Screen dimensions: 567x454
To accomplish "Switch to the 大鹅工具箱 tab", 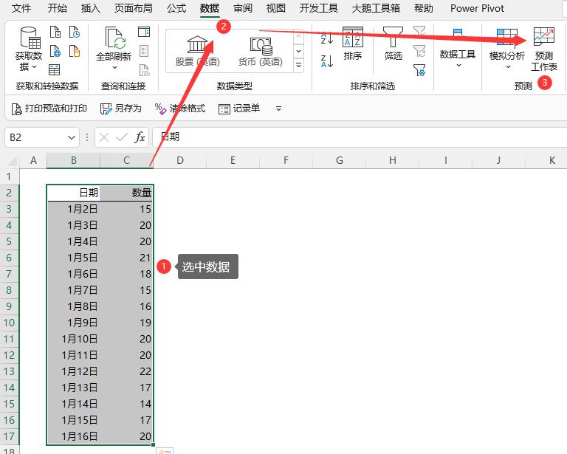I will tap(376, 8).
